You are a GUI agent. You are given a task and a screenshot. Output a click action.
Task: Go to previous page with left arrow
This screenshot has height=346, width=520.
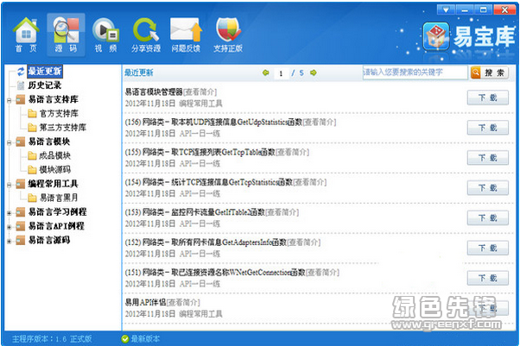coord(266,72)
